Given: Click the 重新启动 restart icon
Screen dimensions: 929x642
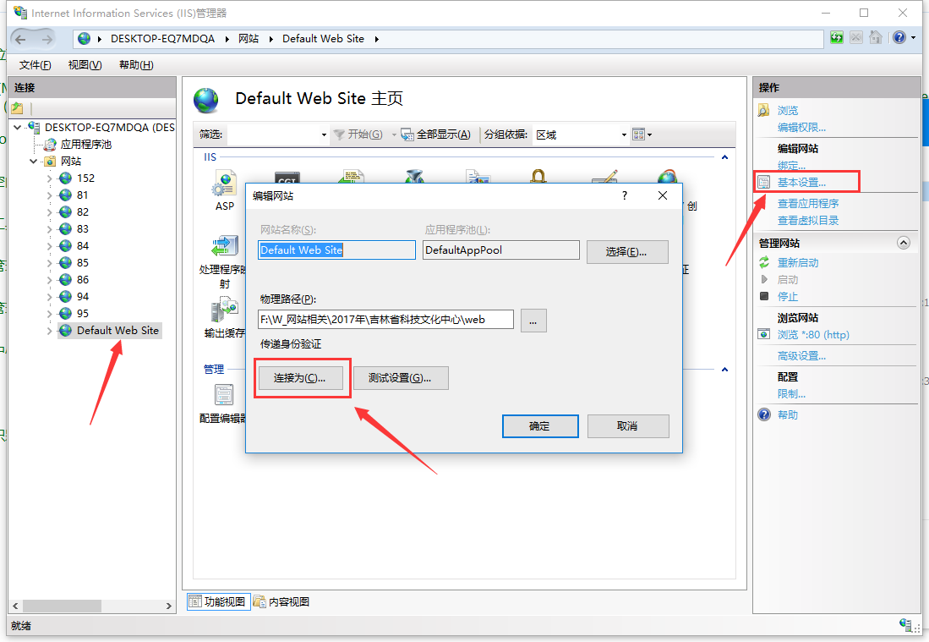Looking at the screenshot, I should (x=764, y=262).
